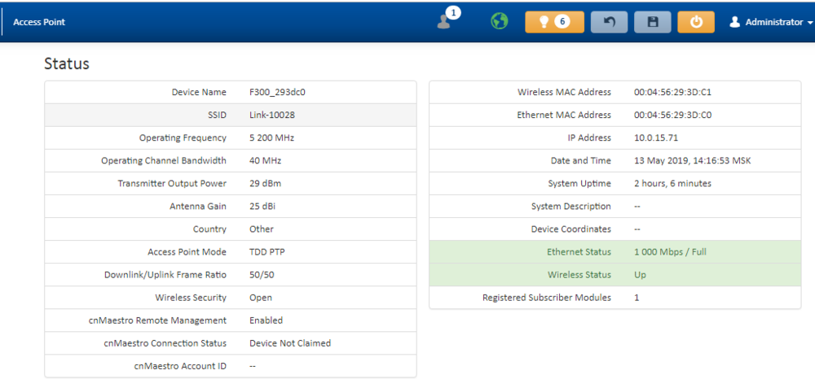
Task: Select the Access Point Mode value TDD PTP
Action: (x=267, y=252)
